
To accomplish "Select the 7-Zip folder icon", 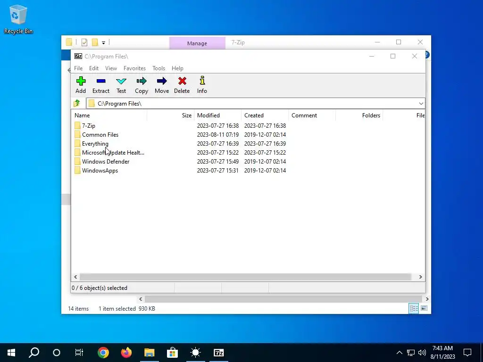I will click(x=77, y=125).
